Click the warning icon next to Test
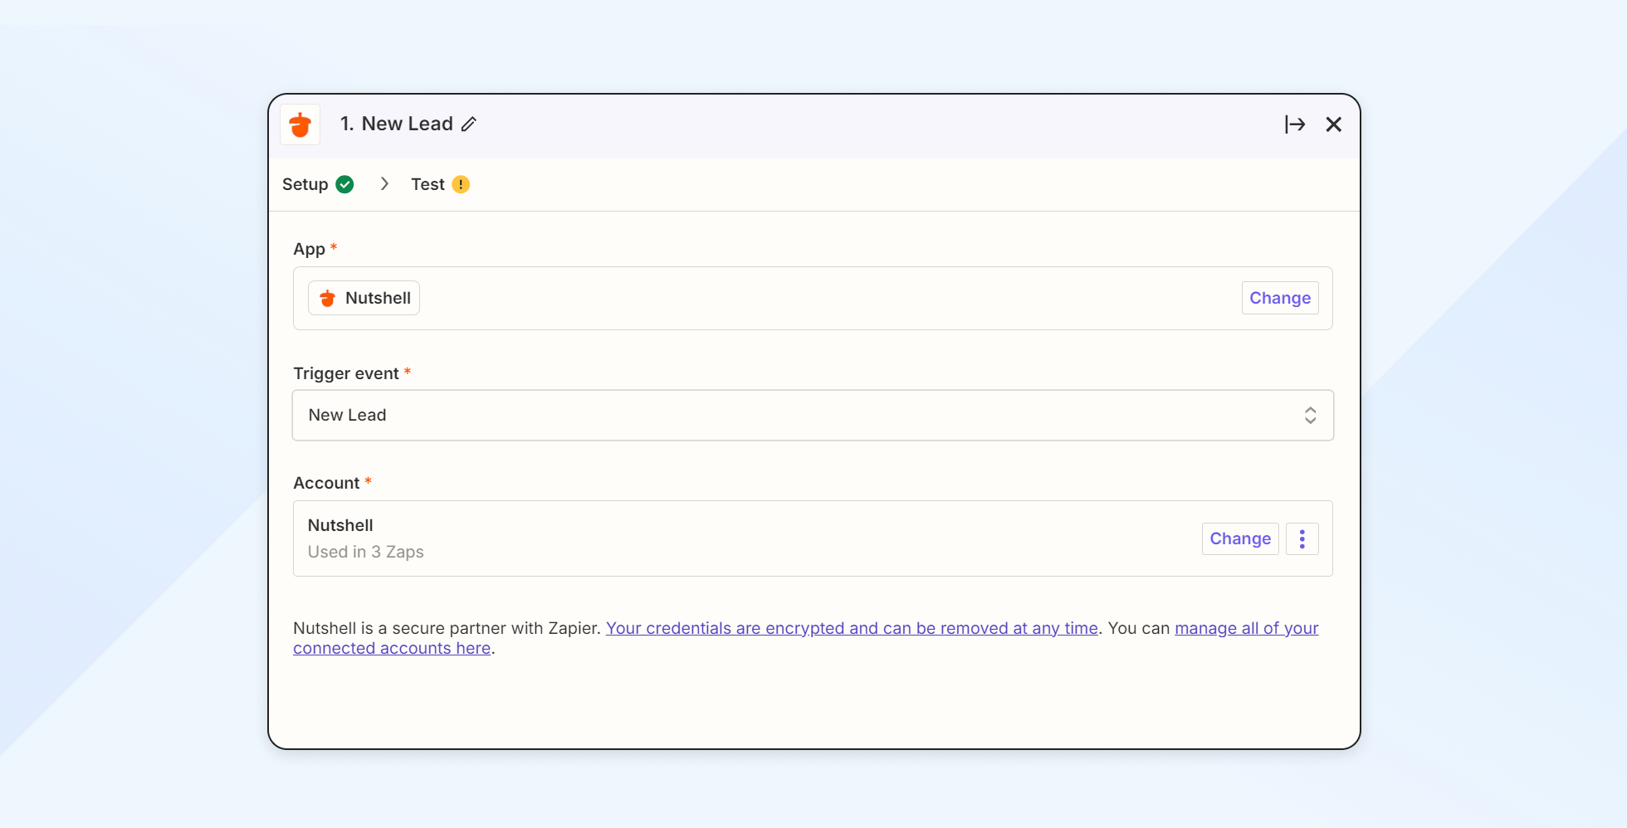 pyautogui.click(x=462, y=184)
